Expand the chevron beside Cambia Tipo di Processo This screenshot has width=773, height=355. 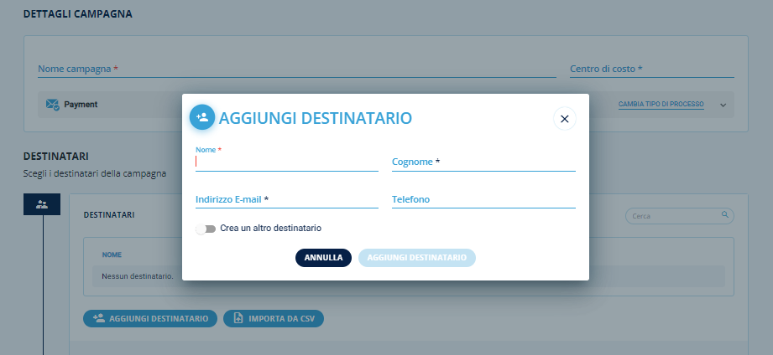point(722,105)
